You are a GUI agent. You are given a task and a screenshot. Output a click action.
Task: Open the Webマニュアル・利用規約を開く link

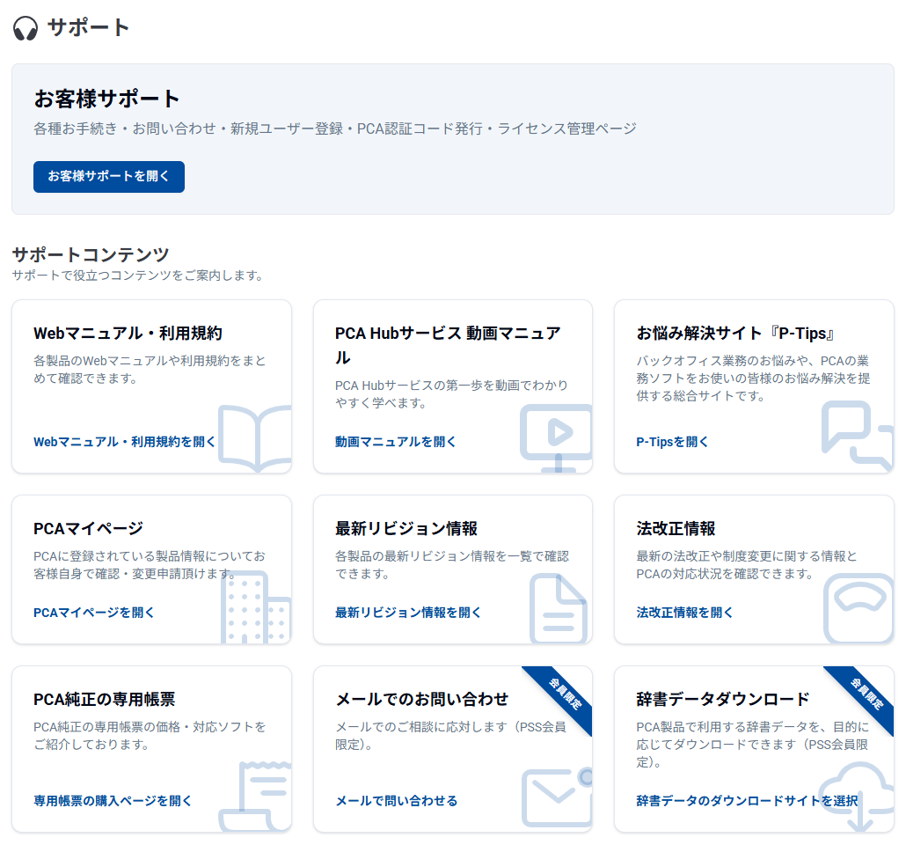[124, 442]
